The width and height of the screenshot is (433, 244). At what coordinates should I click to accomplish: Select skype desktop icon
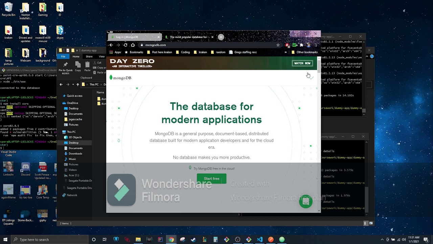(x=60, y=33)
